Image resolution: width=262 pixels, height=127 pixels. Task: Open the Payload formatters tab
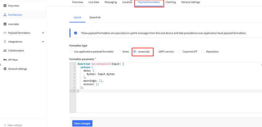(149, 2)
